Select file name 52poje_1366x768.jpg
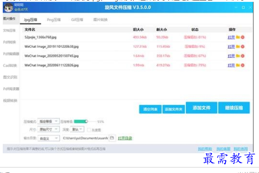This screenshot has height=173, width=259. click(40, 37)
